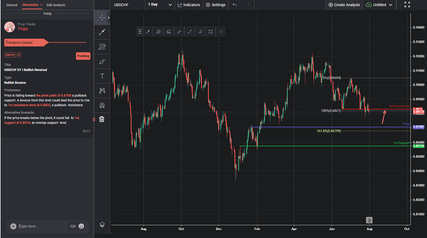The height and width of the screenshot is (238, 427).
Task: Click the 100%(0.8821) Fibonacci label
Action: pos(331,110)
